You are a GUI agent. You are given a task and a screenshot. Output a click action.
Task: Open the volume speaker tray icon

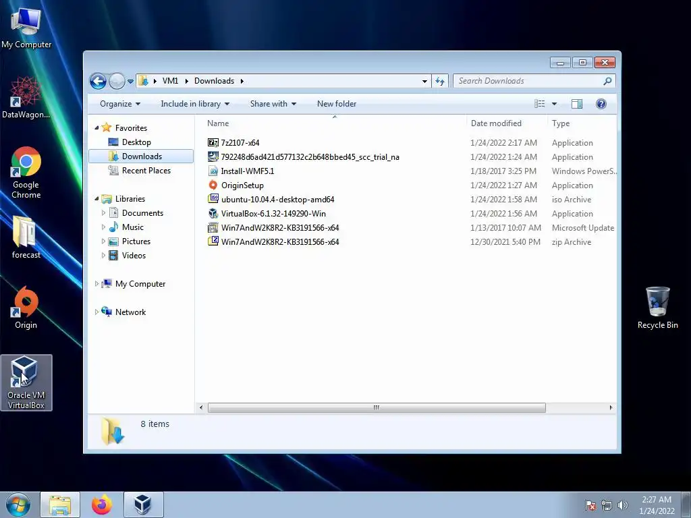pyautogui.click(x=623, y=505)
